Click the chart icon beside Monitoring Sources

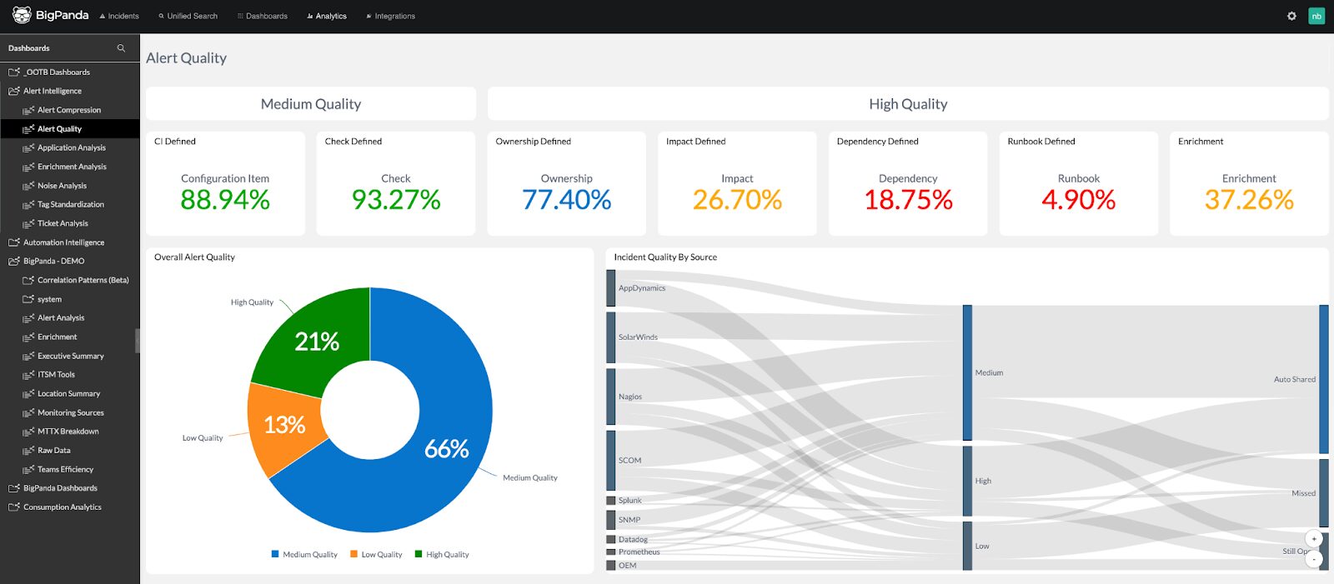(x=28, y=412)
